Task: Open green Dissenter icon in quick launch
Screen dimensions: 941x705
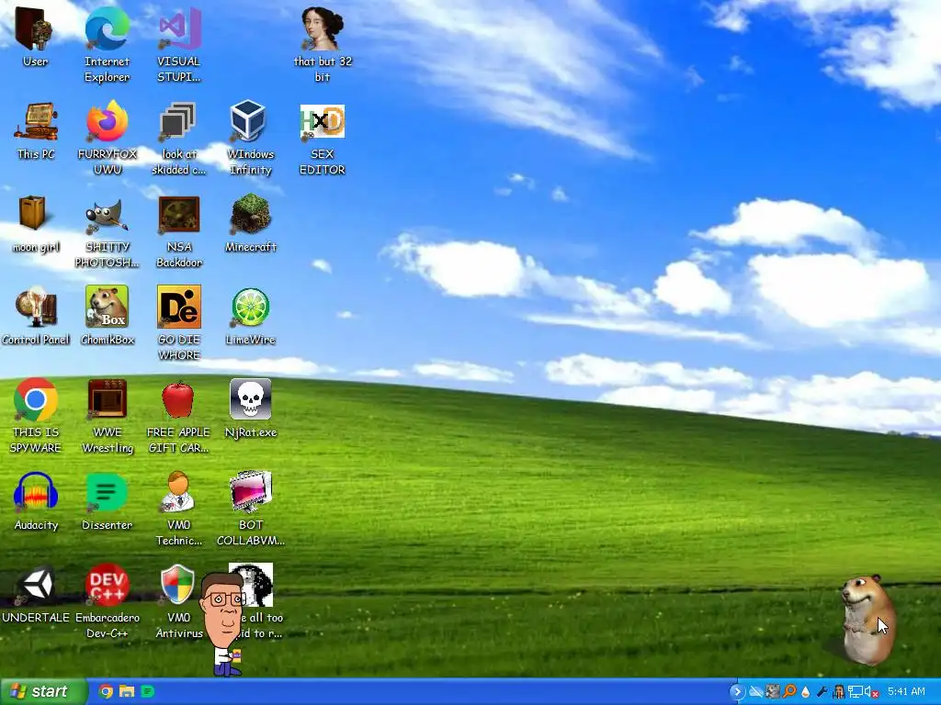Action: (148, 692)
